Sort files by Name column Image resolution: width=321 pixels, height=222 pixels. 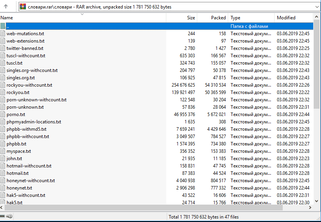(77, 18)
